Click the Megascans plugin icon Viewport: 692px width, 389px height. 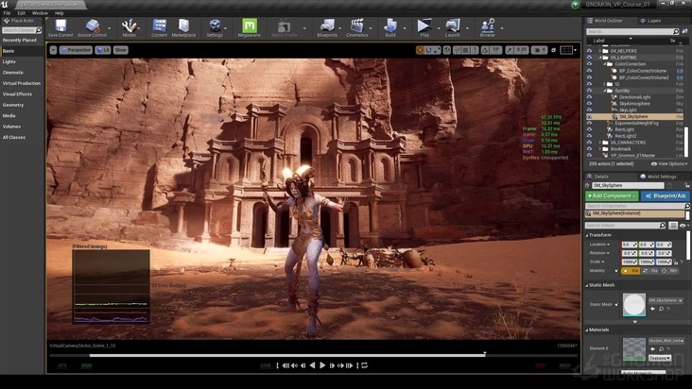[249, 26]
